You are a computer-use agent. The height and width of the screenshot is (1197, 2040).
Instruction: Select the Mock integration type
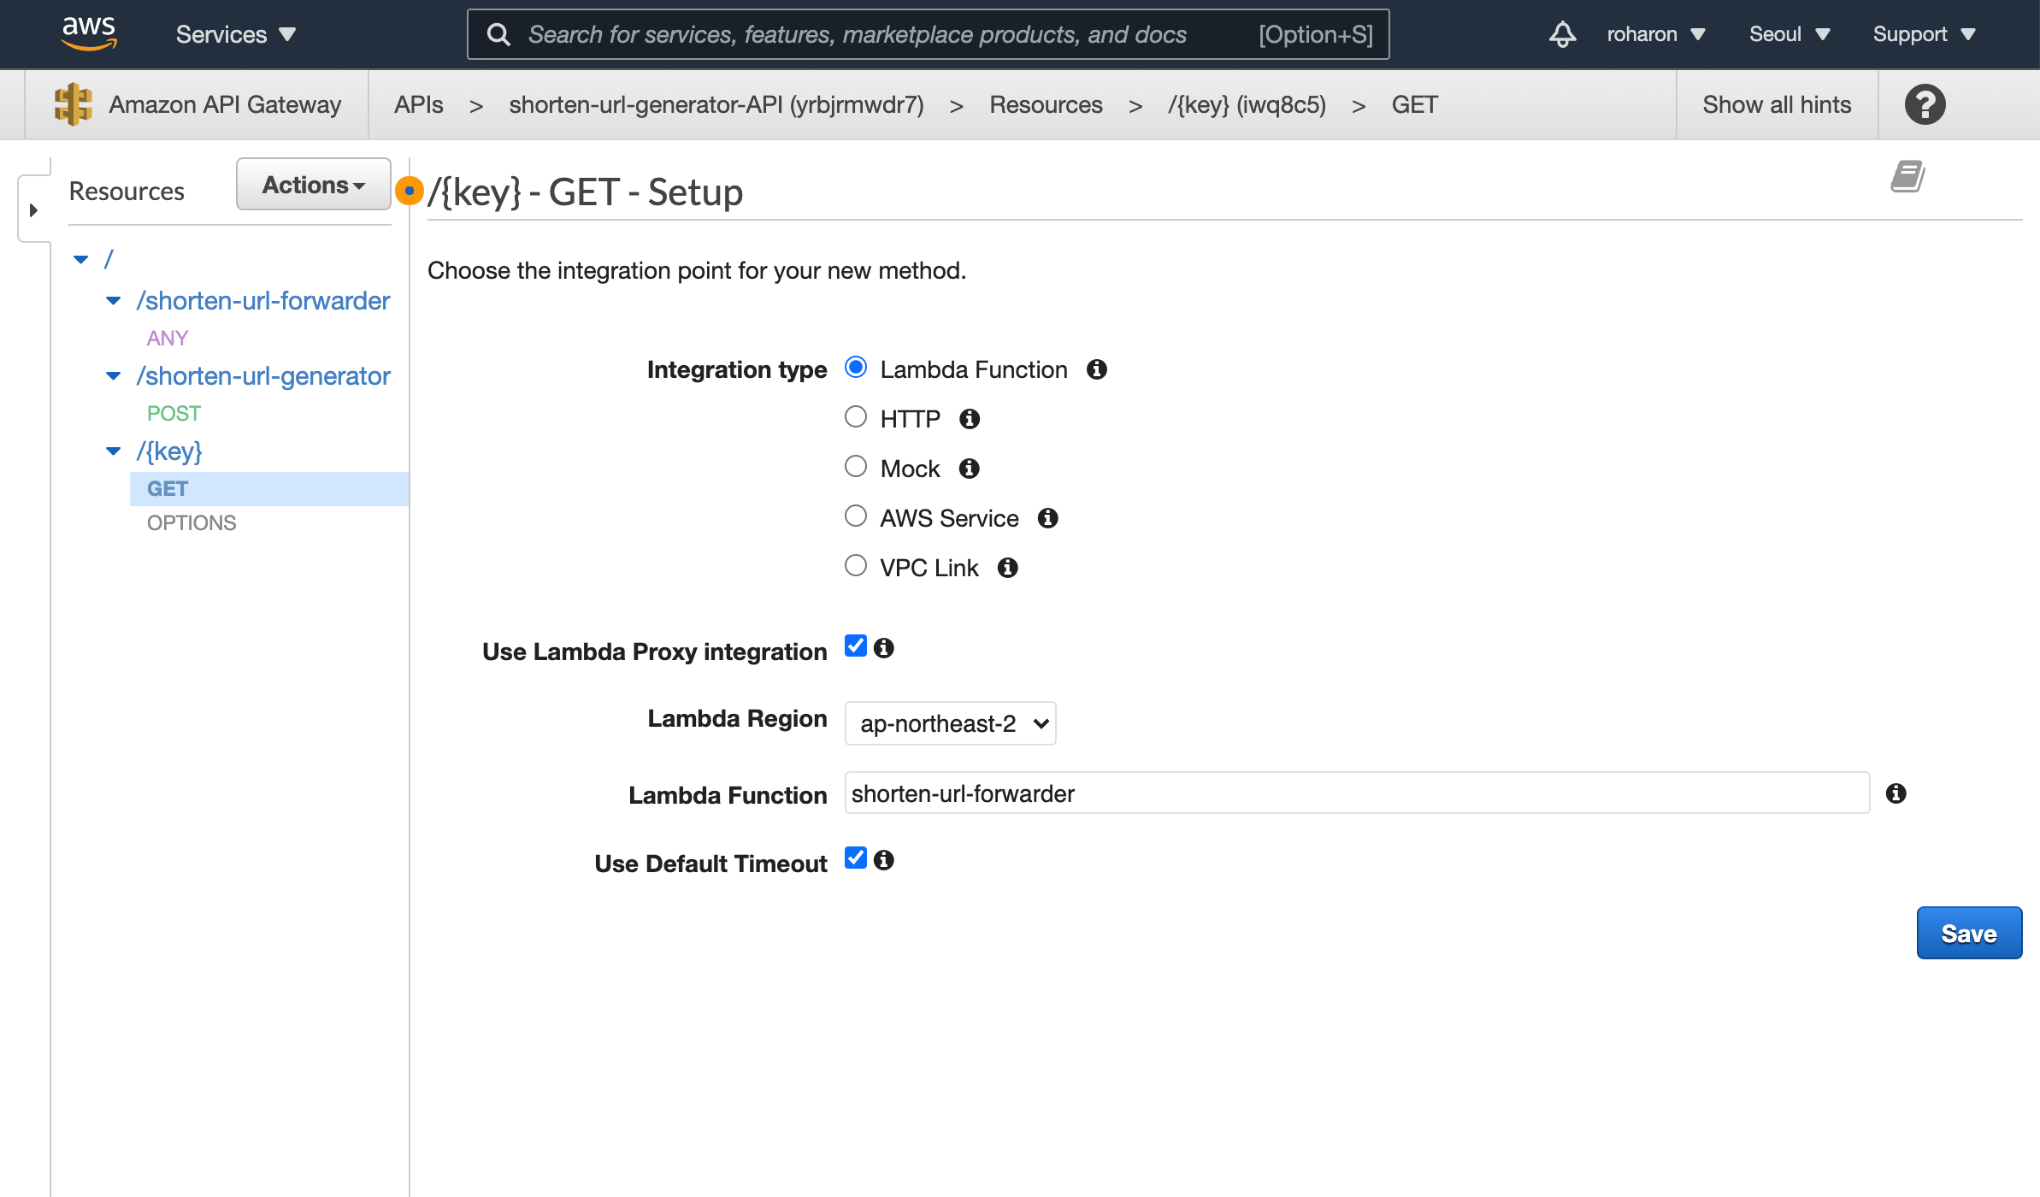[855, 467]
